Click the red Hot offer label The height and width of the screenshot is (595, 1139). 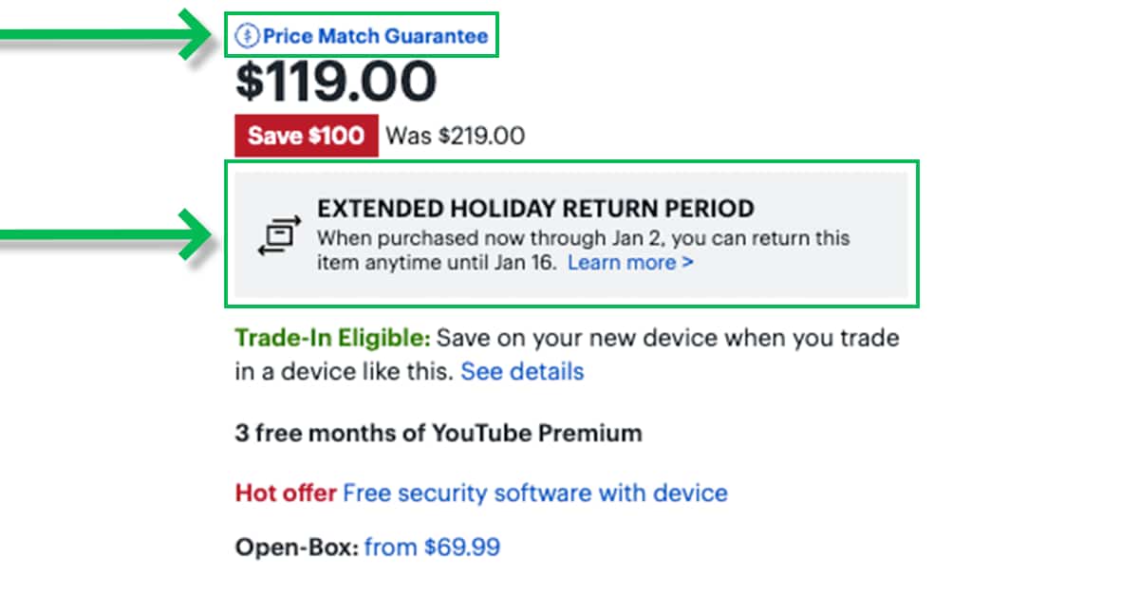(286, 493)
